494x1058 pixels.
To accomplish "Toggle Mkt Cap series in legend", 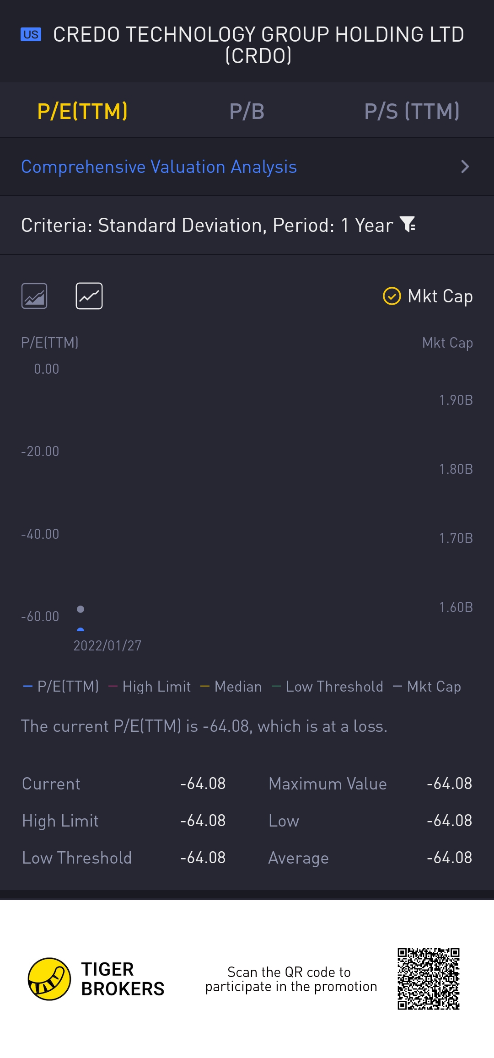I will click(427, 687).
